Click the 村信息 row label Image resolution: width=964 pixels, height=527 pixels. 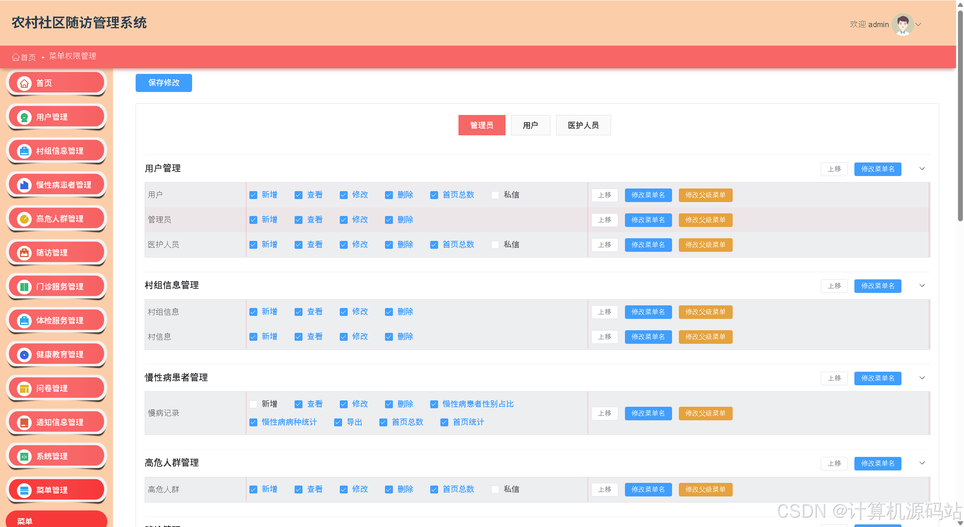tap(159, 337)
